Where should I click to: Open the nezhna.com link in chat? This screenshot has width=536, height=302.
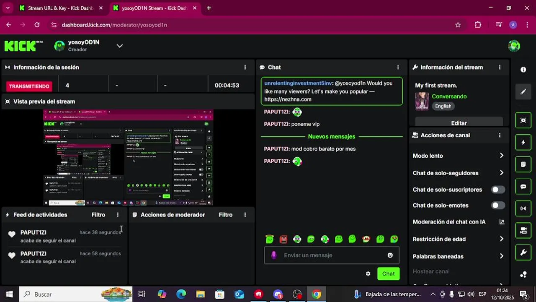click(288, 99)
